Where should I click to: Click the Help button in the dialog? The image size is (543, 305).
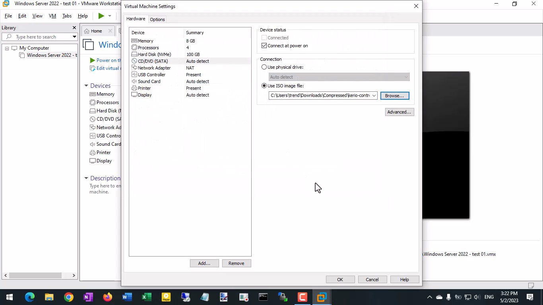pyautogui.click(x=405, y=280)
